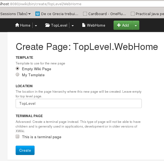Screen dimensions: 164x161
Task: Select the Empty Wiki Page radio
Action: click(x=17, y=69)
